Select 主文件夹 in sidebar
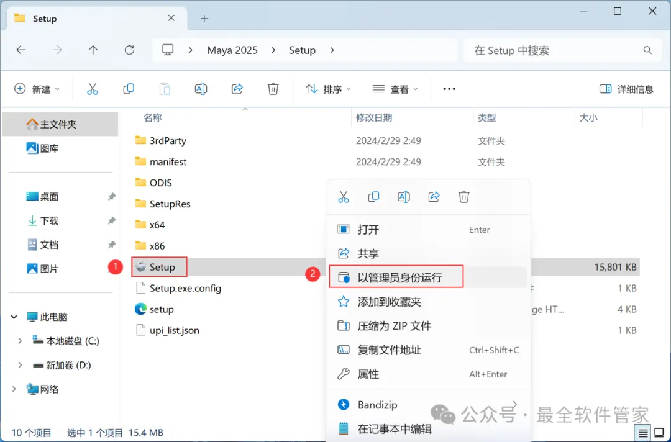The width and height of the screenshot is (671, 442). 60,124
